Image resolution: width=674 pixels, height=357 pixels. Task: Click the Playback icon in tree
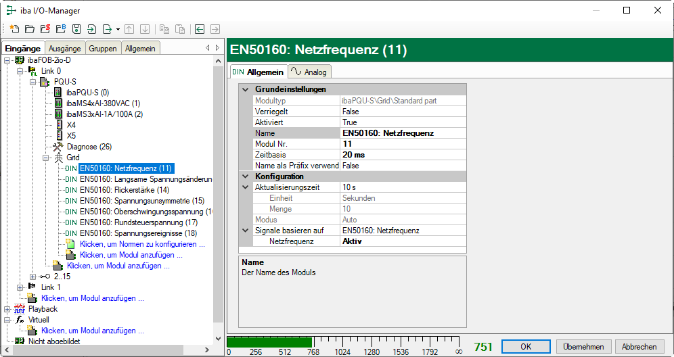(x=20, y=309)
